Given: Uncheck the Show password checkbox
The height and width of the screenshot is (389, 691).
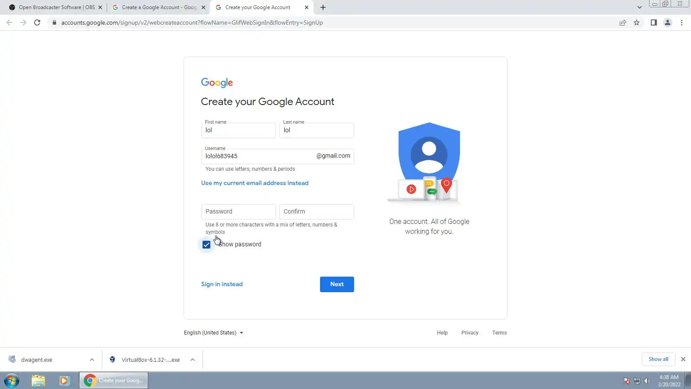Looking at the screenshot, I should [206, 245].
